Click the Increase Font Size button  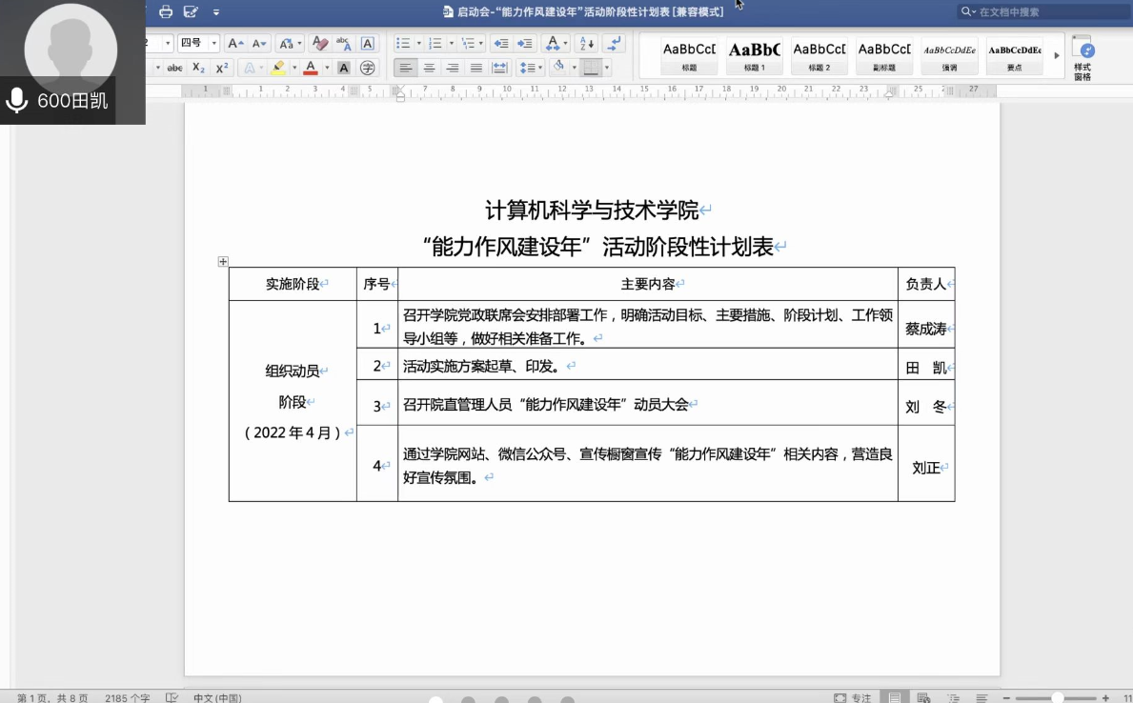tap(235, 44)
